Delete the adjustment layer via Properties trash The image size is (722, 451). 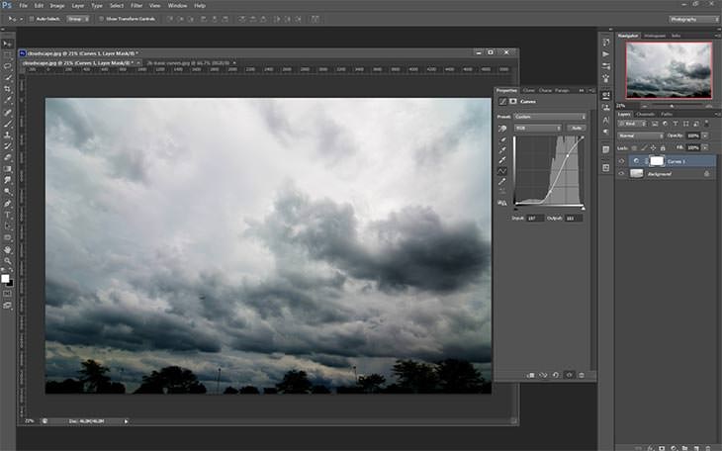(x=582, y=376)
